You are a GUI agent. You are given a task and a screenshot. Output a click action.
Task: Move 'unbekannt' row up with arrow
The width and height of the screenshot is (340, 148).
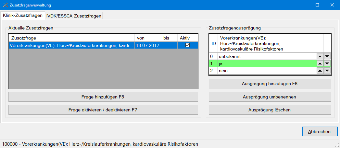pyautogui.click(x=320, y=56)
